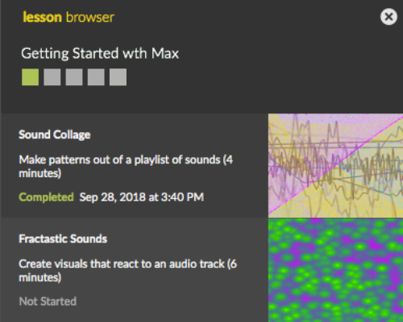
Task: Select the Getting Started with Max heading
Action: click(100, 53)
